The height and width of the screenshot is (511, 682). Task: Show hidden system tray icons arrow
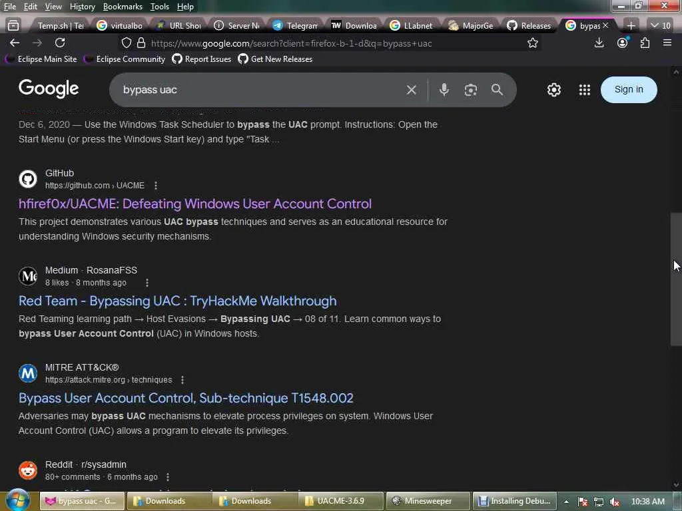566,502
